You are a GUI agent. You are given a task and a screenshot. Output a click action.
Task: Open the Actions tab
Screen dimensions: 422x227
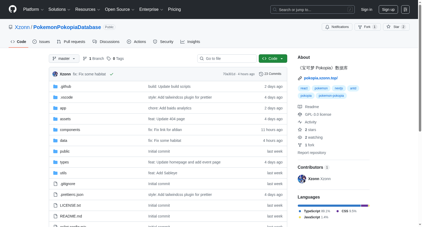(x=136, y=42)
